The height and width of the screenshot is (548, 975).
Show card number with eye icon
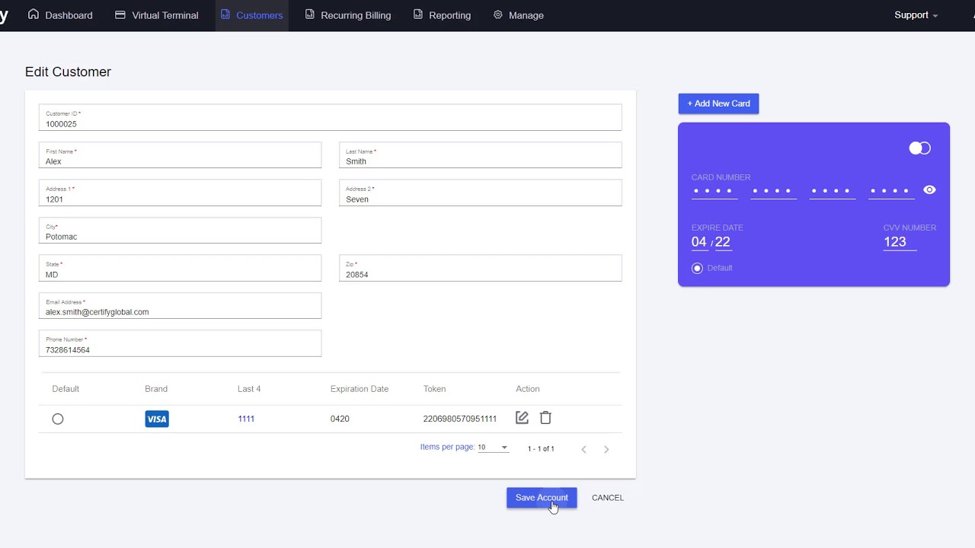[929, 190]
